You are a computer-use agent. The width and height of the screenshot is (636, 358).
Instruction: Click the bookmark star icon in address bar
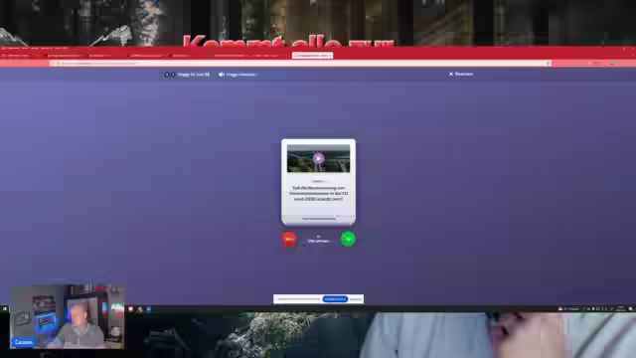(x=548, y=64)
